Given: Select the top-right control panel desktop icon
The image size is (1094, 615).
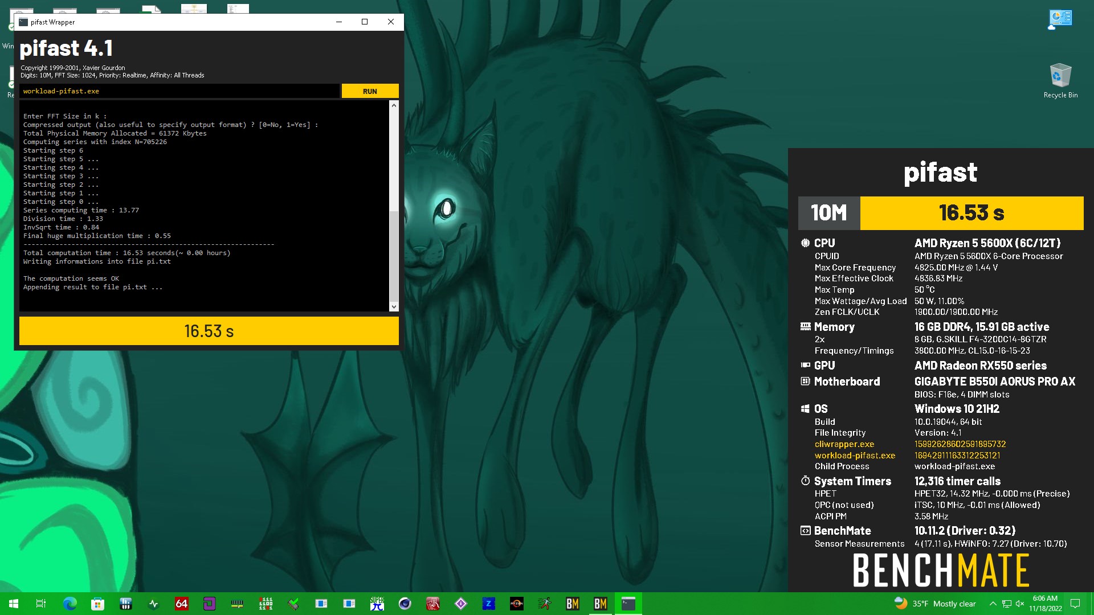Looking at the screenshot, I should [1060, 19].
